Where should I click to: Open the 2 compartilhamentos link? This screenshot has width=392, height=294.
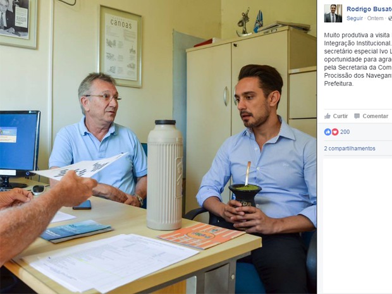coord(350,149)
